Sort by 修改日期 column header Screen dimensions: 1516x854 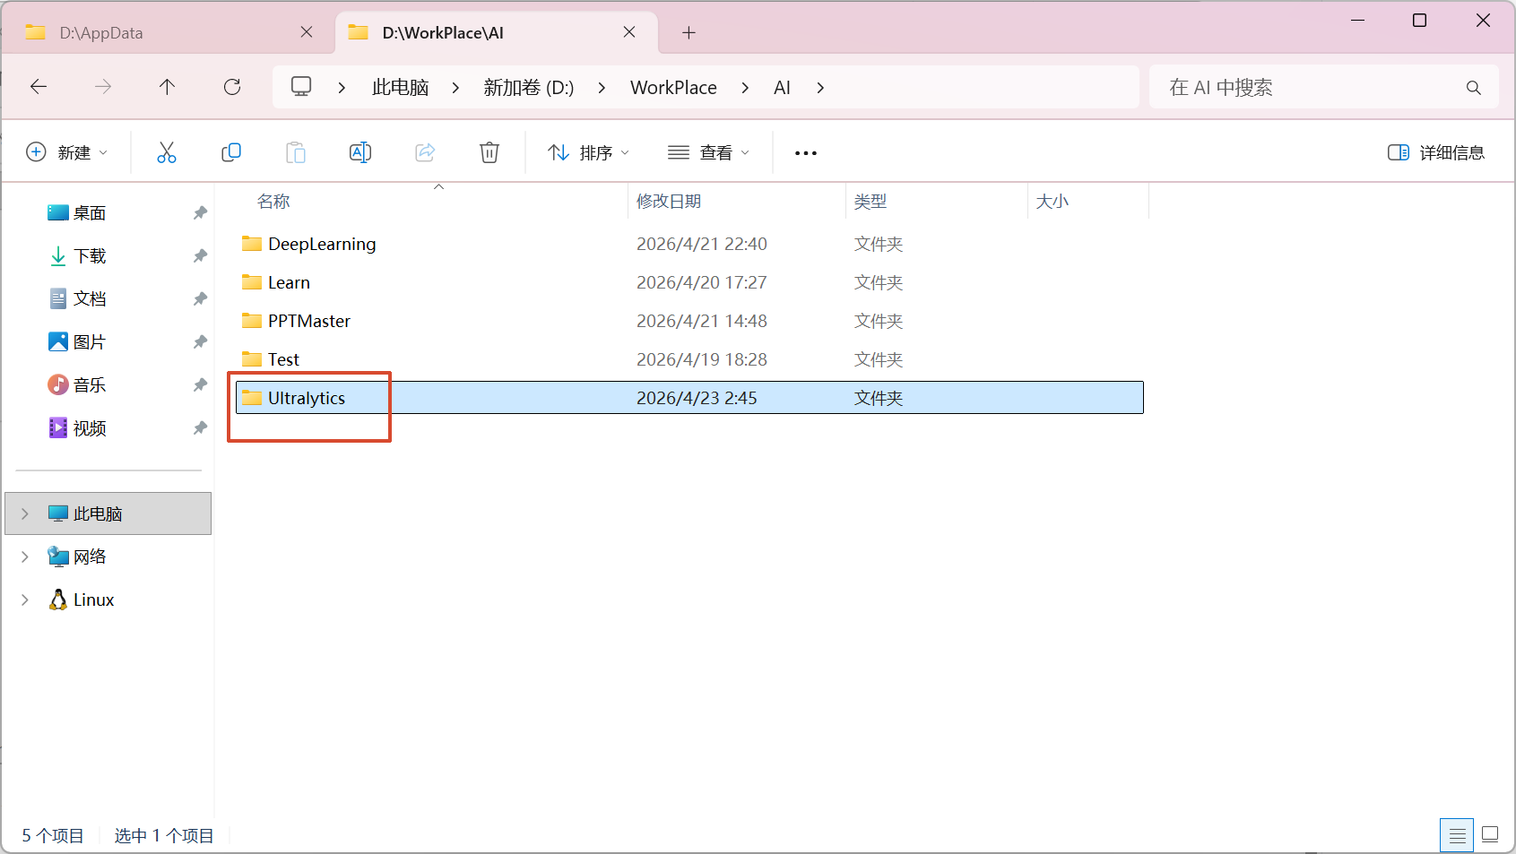pos(669,202)
